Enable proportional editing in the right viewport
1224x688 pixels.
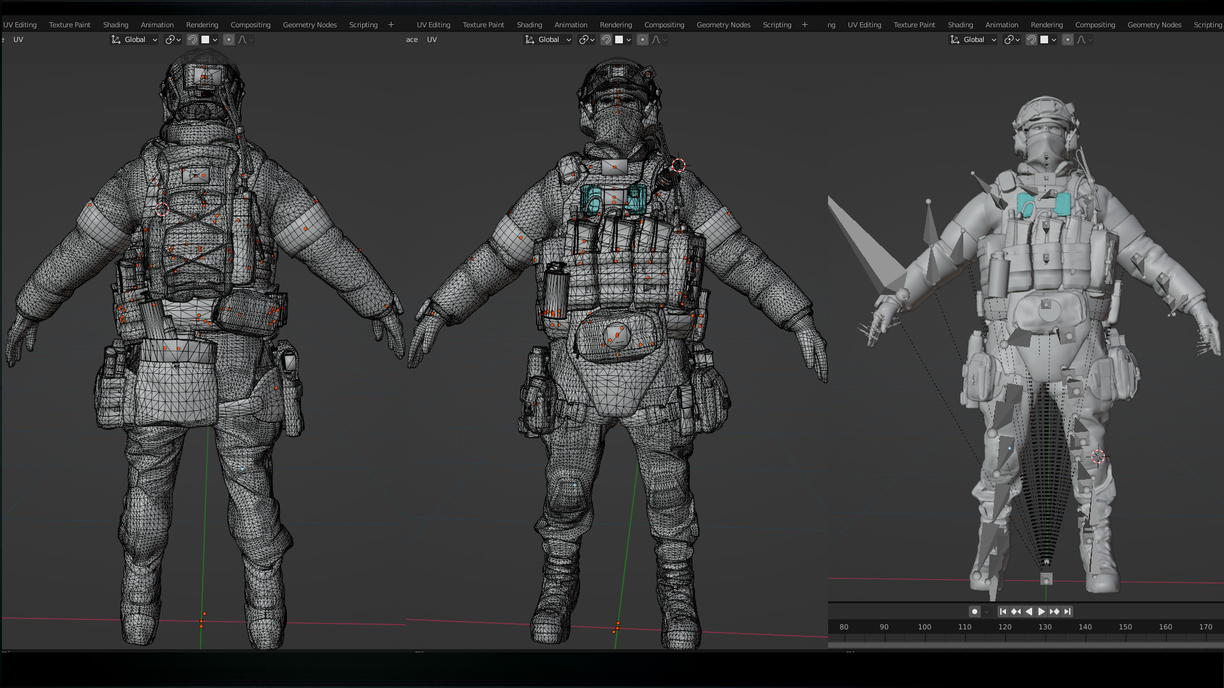pos(1068,39)
